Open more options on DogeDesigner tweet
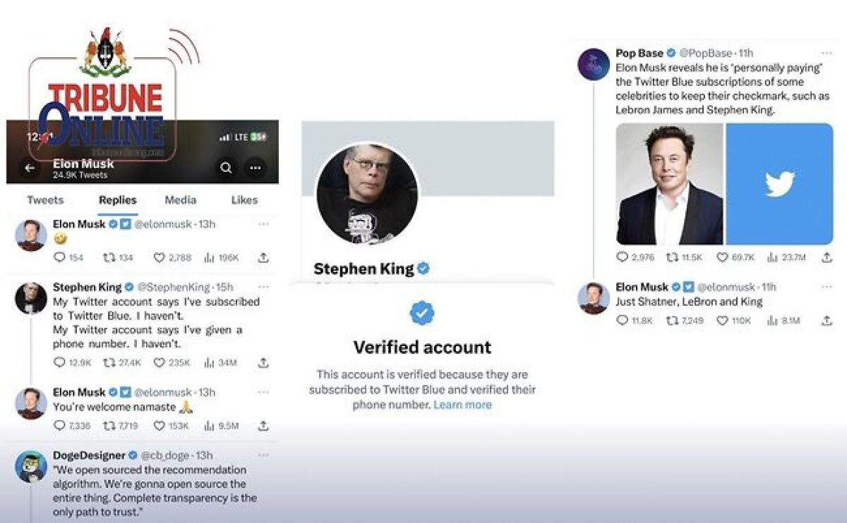 263,455
